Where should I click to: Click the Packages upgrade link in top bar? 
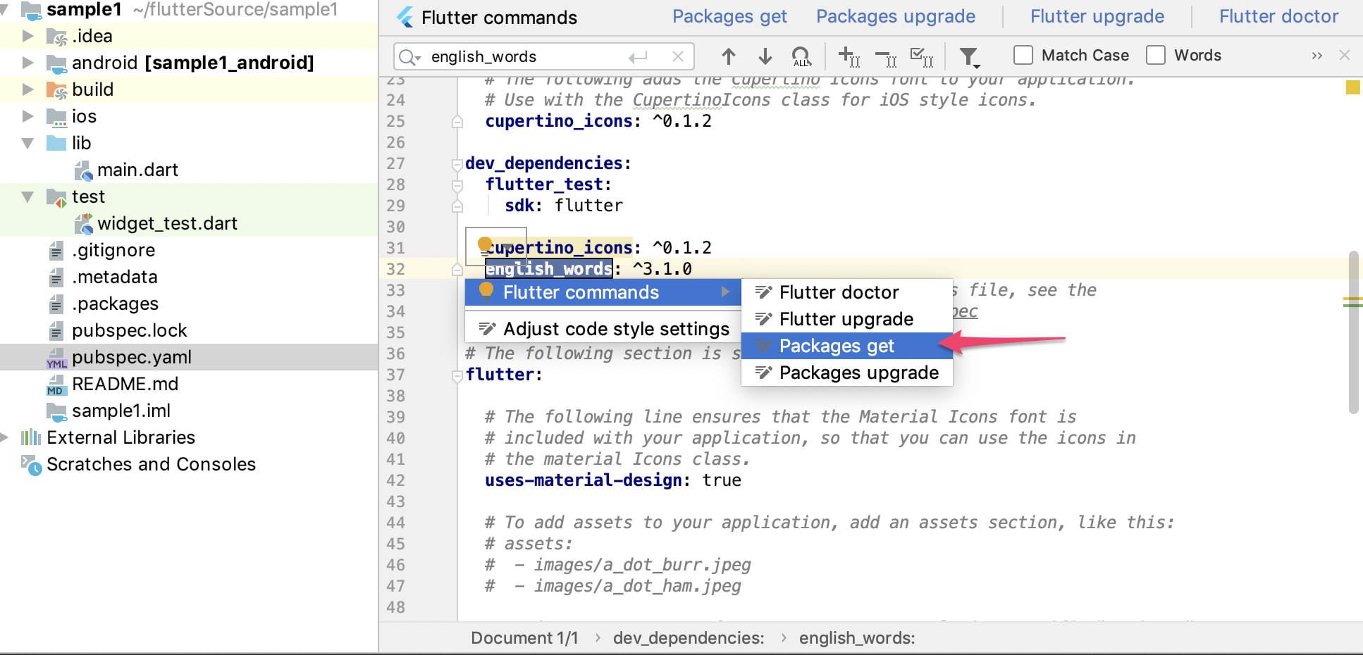point(896,16)
